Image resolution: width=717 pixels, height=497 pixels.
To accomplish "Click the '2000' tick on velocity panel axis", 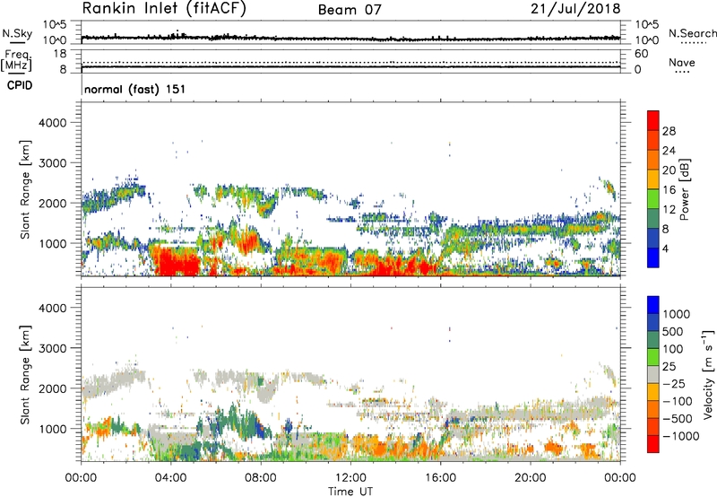I will pyautogui.click(x=53, y=388).
